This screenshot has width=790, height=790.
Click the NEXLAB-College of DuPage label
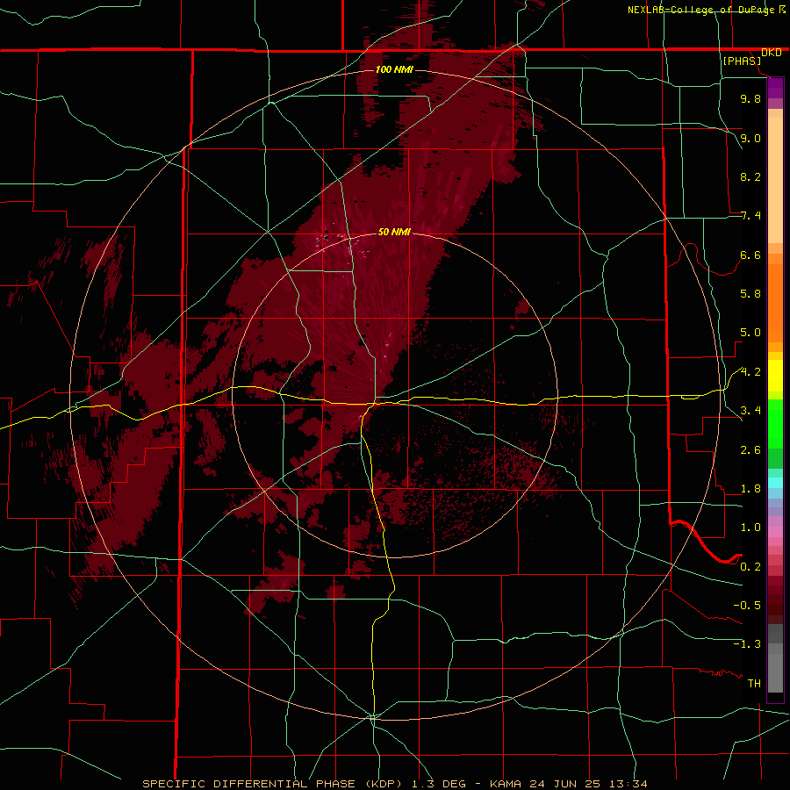tap(702, 10)
